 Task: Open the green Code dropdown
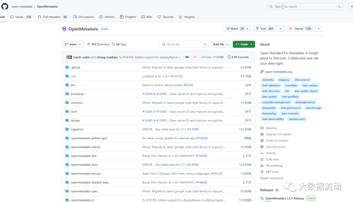[x=244, y=44]
